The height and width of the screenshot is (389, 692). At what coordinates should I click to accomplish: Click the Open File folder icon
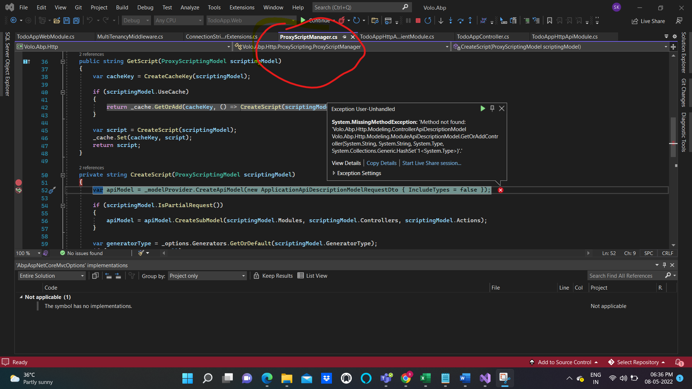[57, 21]
